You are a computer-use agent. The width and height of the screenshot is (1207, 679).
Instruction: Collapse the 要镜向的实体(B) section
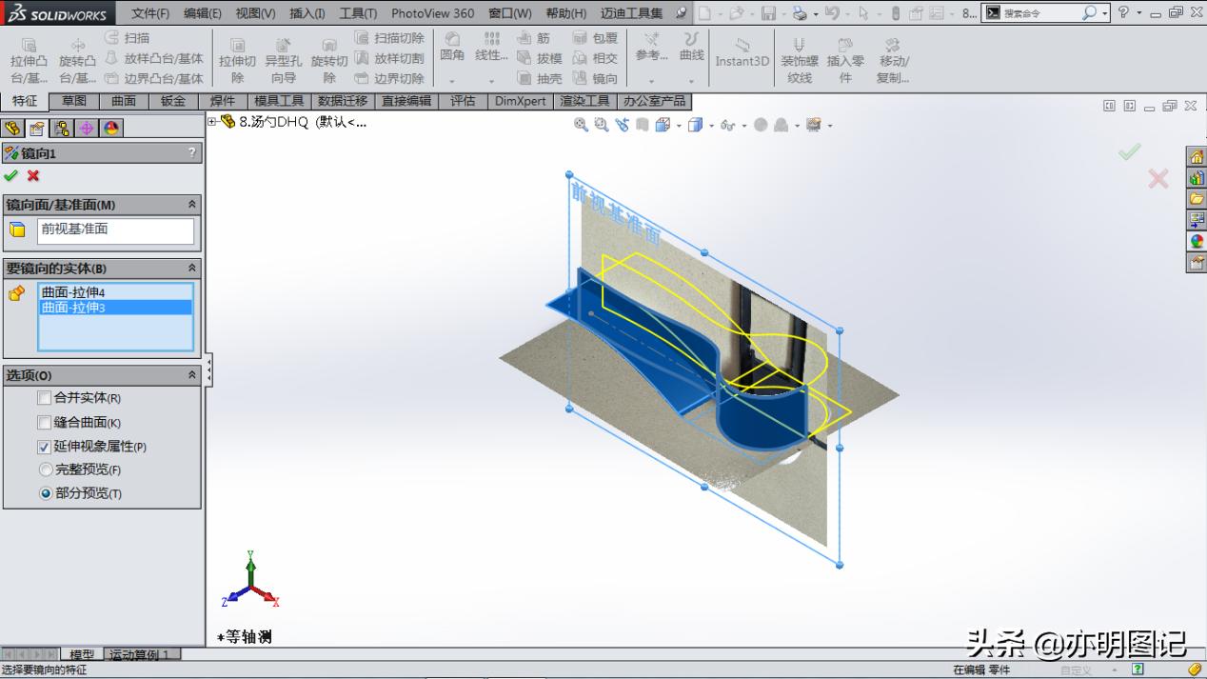coord(192,269)
